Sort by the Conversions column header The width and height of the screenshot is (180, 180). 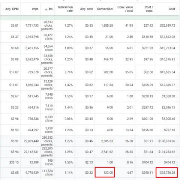(x=105, y=9)
